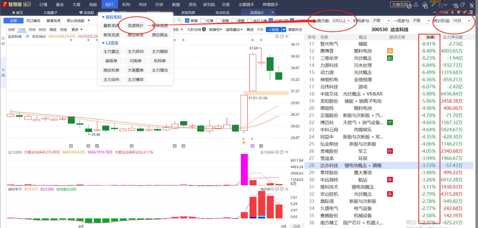Click the help question icon of main K-line chart

(x=282, y=36)
